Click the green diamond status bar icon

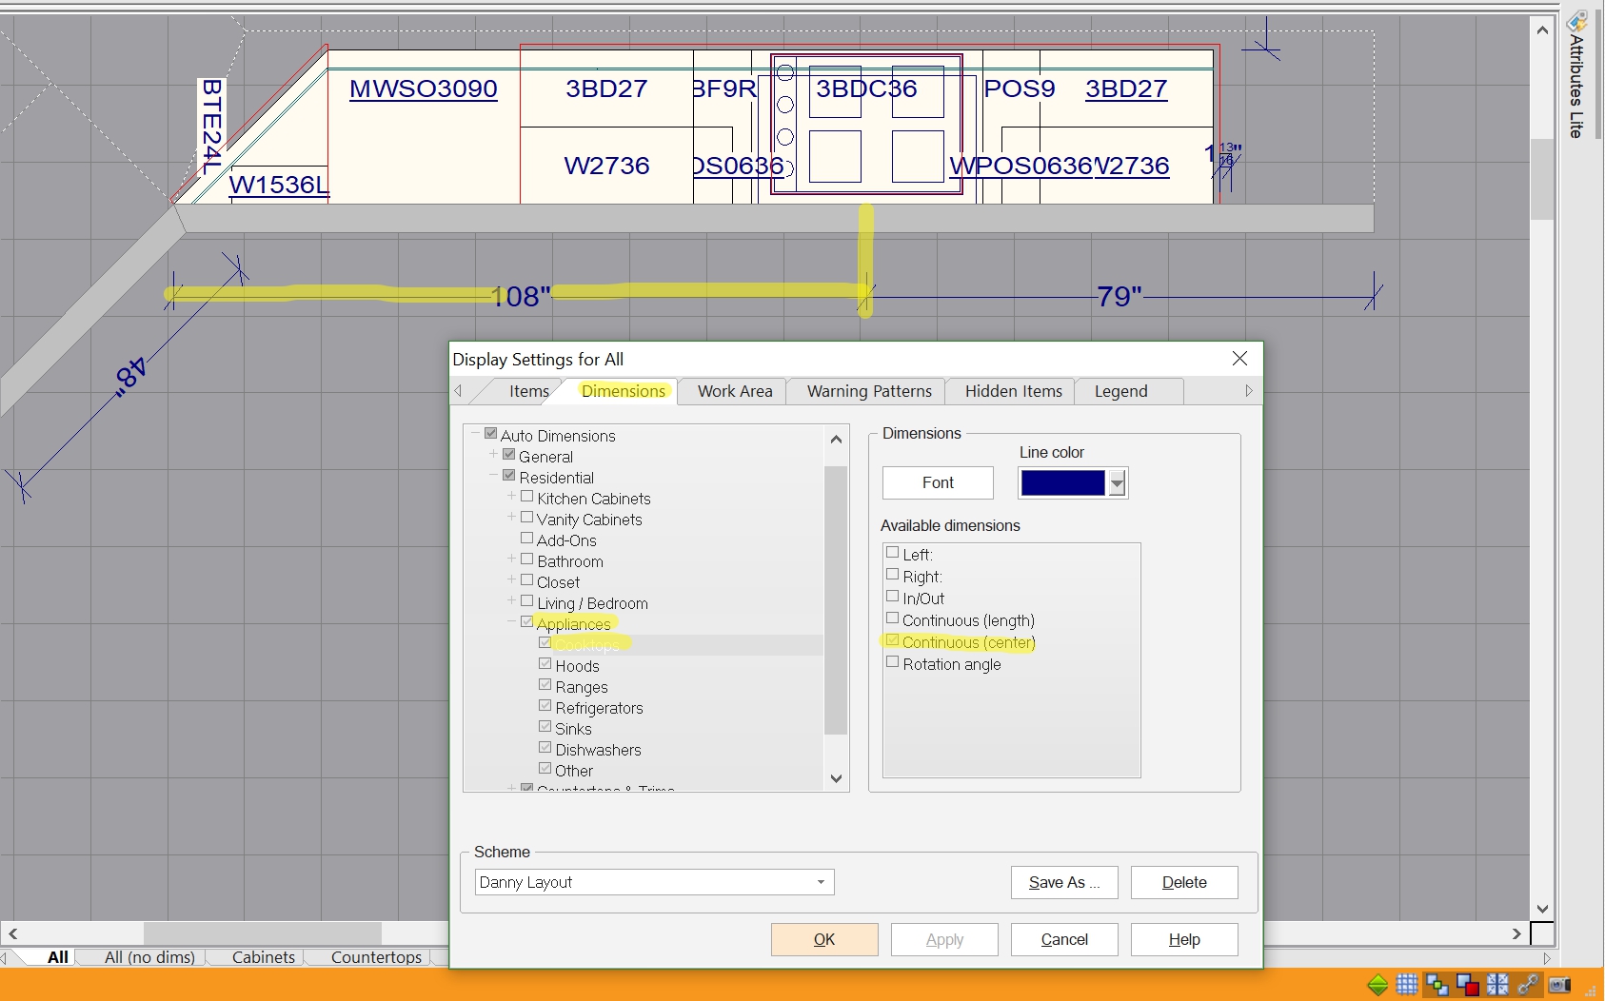point(1377,985)
